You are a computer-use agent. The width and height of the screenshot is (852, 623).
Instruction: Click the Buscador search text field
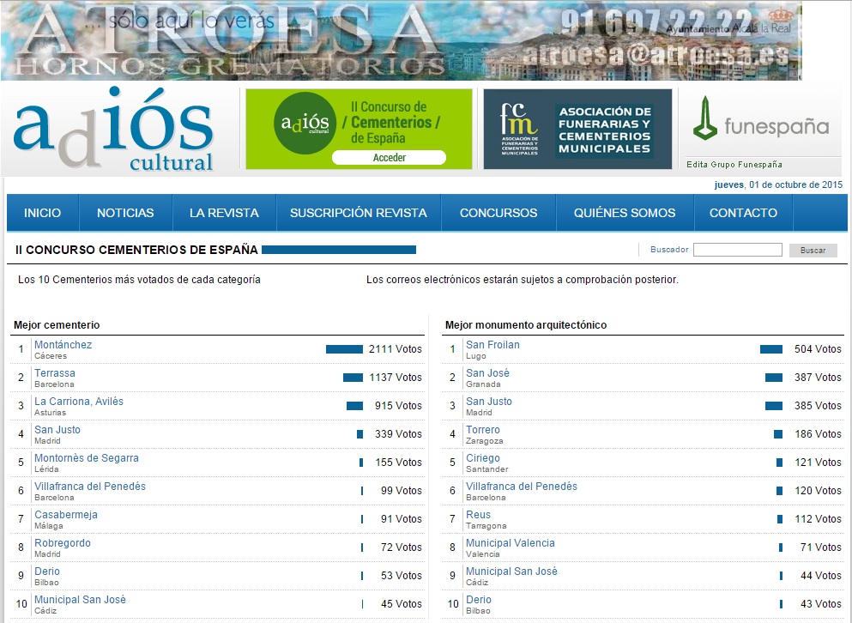tap(737, 250)
